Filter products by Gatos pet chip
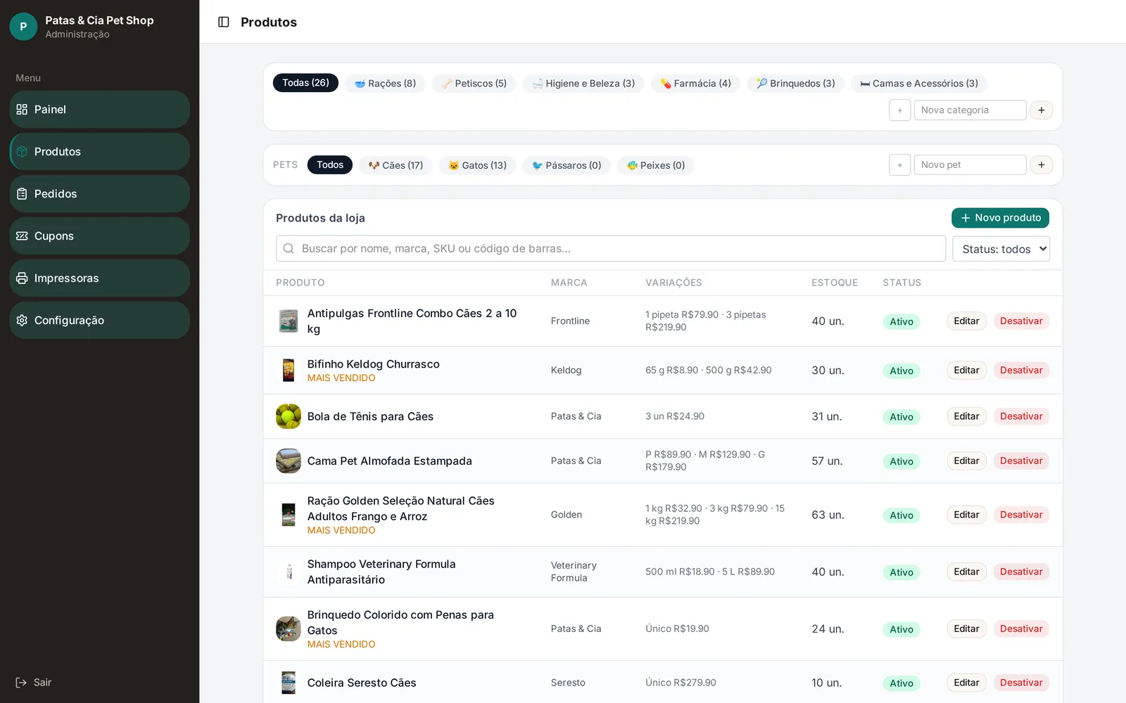Image resolution: width=1126 pixels, height=703 pixels. click(x=478, y=165)
